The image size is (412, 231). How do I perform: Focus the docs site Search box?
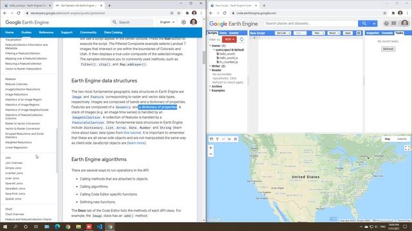pos(133,22)
